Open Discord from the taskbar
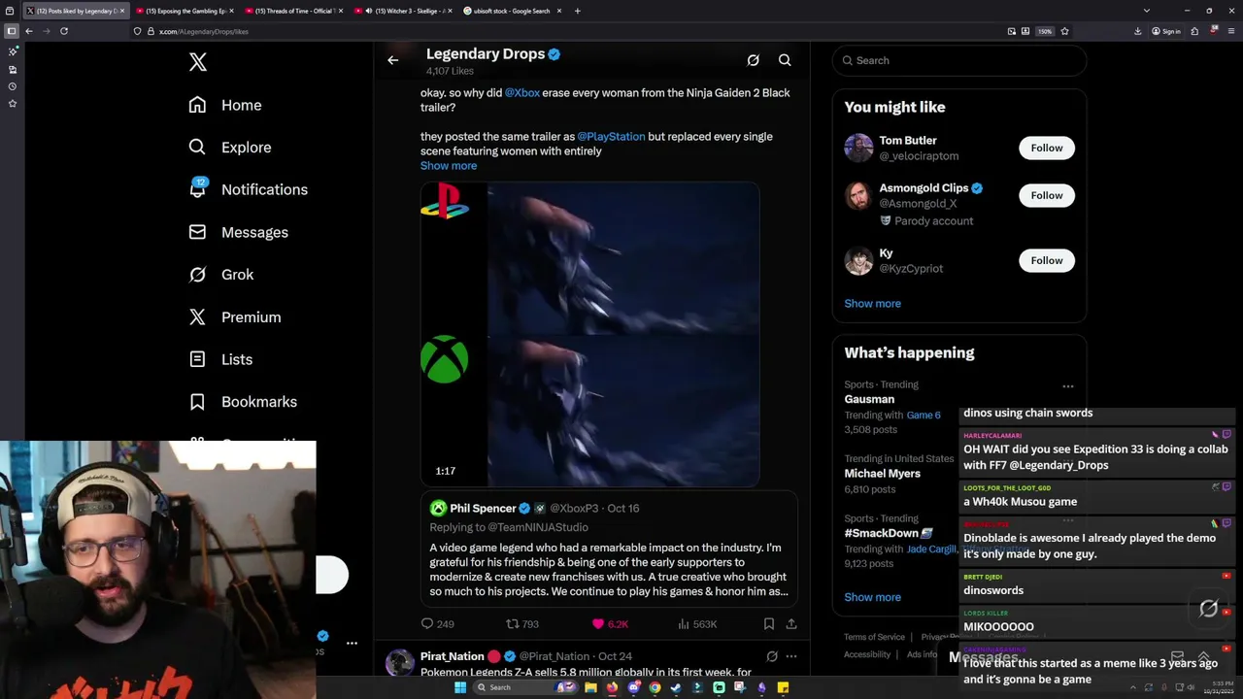Image resolution: width=1243 pixels, height=699 pixels. (x=633, y=687)
